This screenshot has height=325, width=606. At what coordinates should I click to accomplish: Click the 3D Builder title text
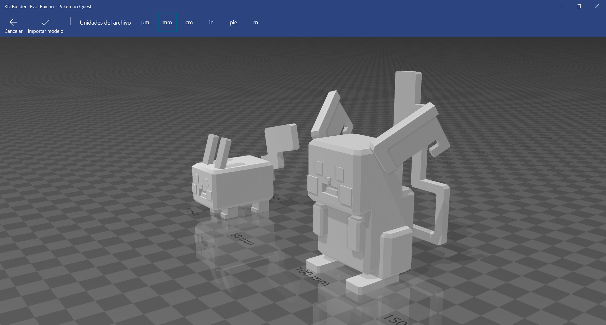(x=47, y=6)
